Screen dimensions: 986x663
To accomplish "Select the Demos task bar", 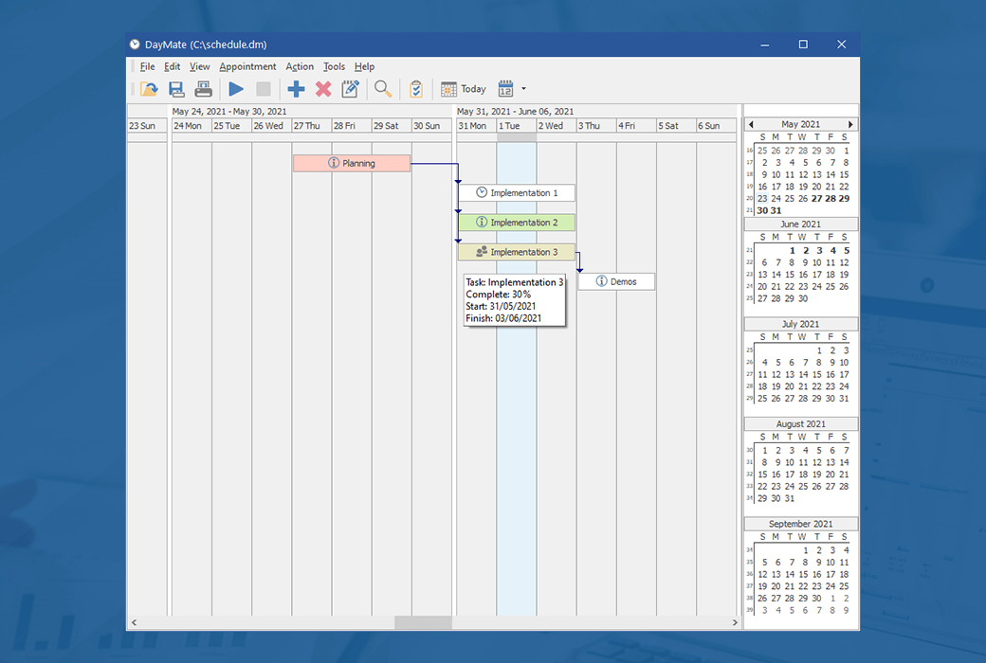I will coord(616,281).
